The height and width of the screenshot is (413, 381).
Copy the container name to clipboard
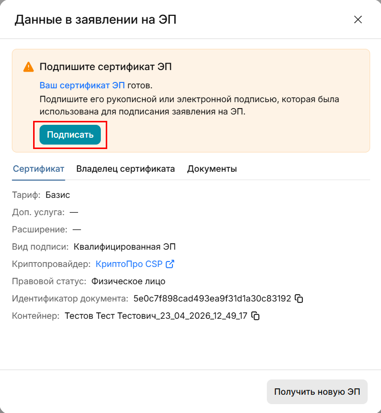(x=255, y=316)
